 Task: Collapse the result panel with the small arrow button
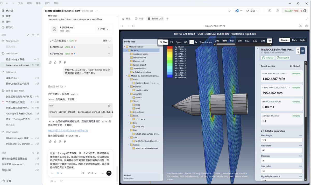coord(258,49)
